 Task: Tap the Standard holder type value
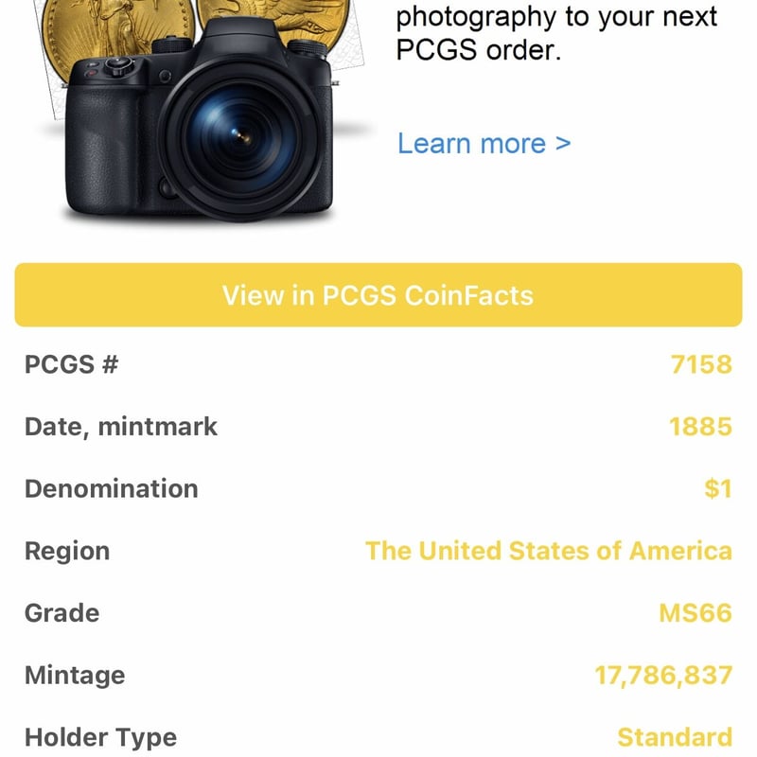click(675, 737)
